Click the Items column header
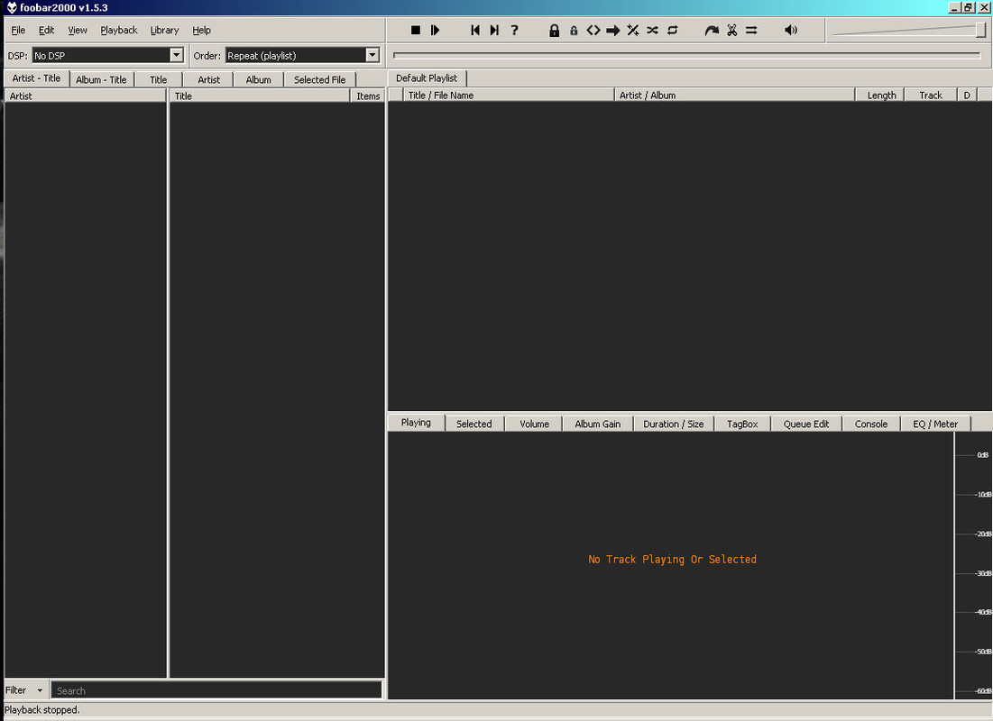This screenshot has width=993, height=721. (368, 96)
